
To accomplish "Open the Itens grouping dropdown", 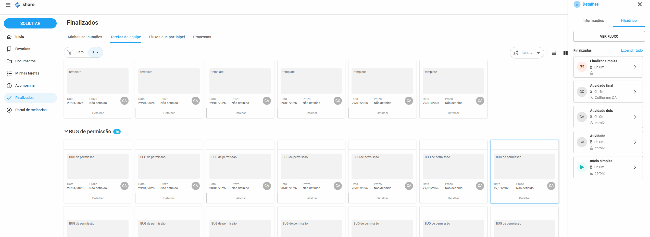I will click(x=527, y=53).
